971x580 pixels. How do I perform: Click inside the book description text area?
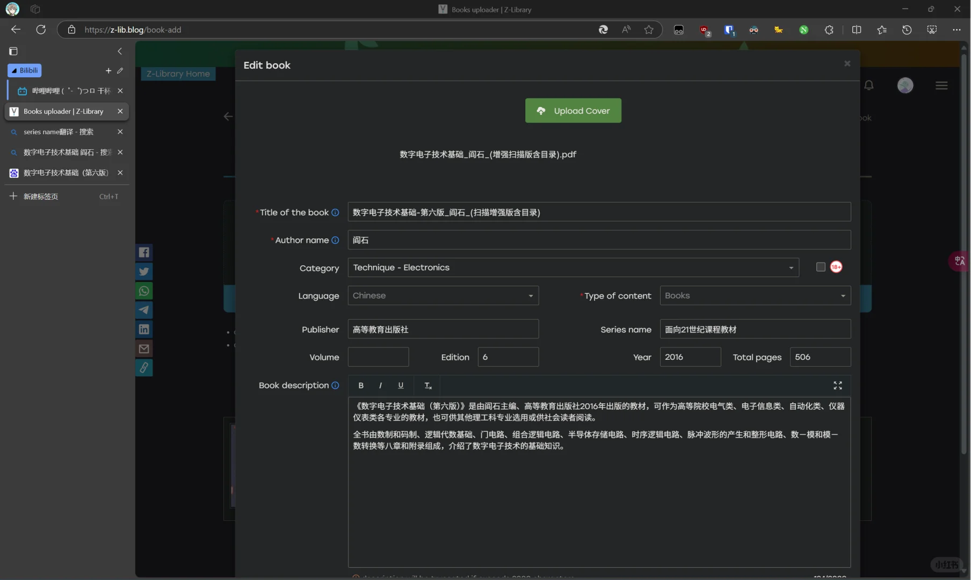(x=599, y=482)
